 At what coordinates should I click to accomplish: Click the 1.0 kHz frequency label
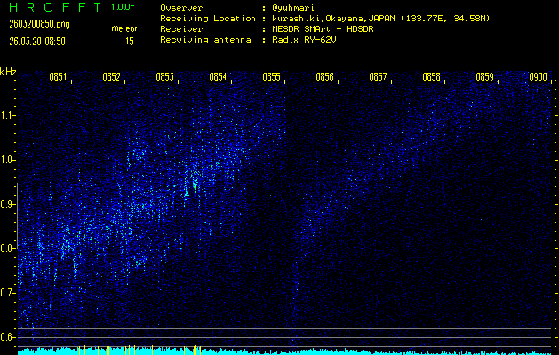[x=8, y=160]
